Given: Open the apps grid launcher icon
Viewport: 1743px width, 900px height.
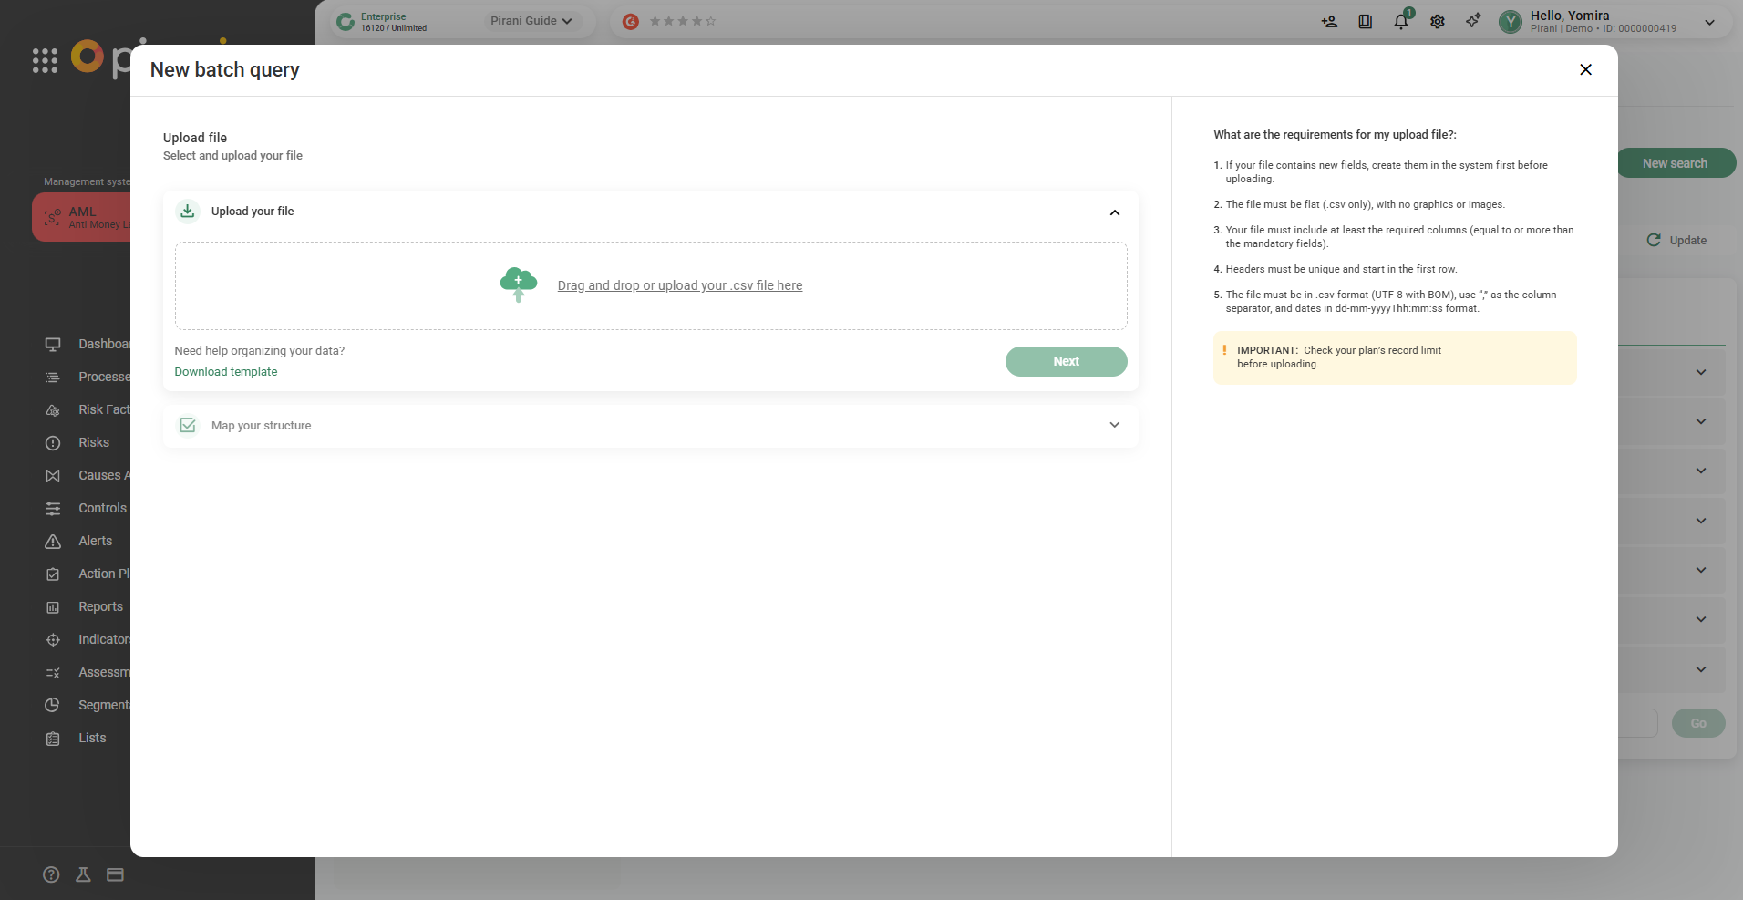Looking at the screenshot, I should tap(45, 60).
